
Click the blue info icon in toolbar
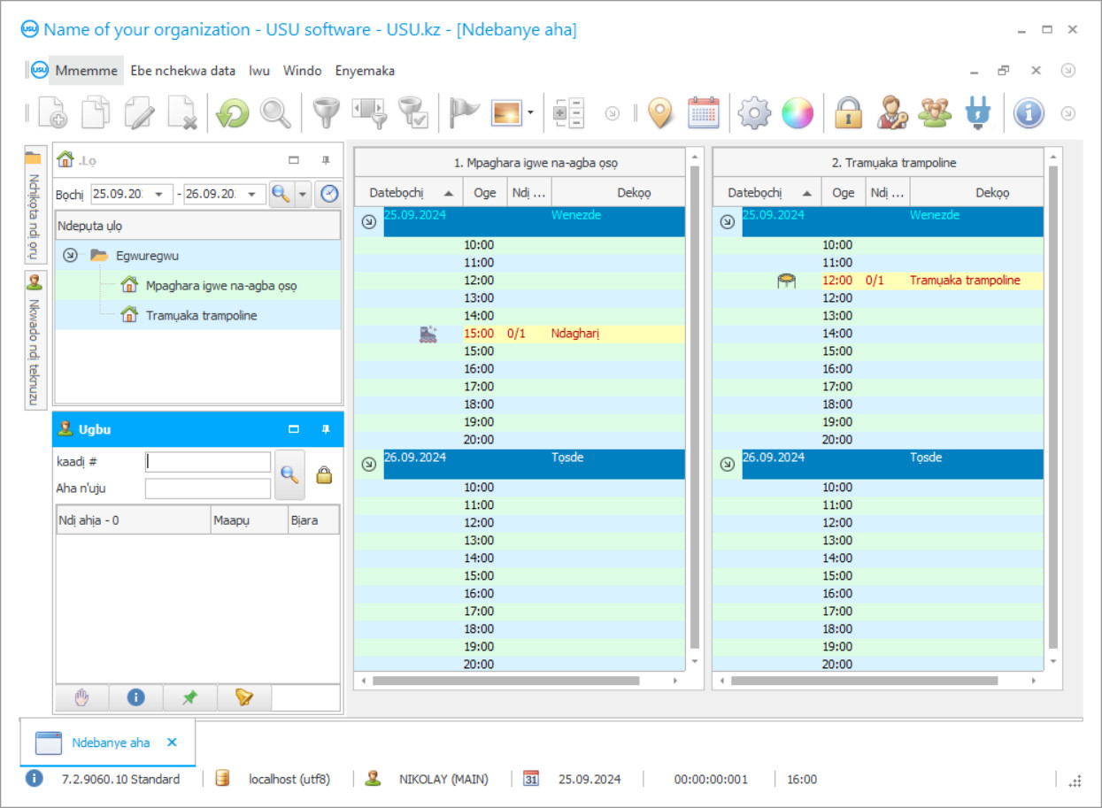pyautogui.click(x=1029, y=113)
